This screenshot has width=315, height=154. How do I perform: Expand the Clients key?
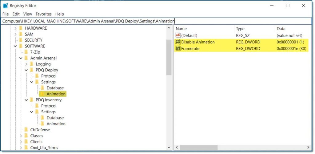pos(21,142)
